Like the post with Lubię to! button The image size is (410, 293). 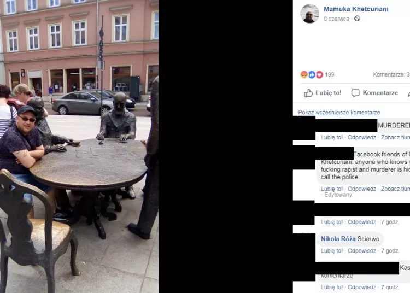tap(323, 93)
